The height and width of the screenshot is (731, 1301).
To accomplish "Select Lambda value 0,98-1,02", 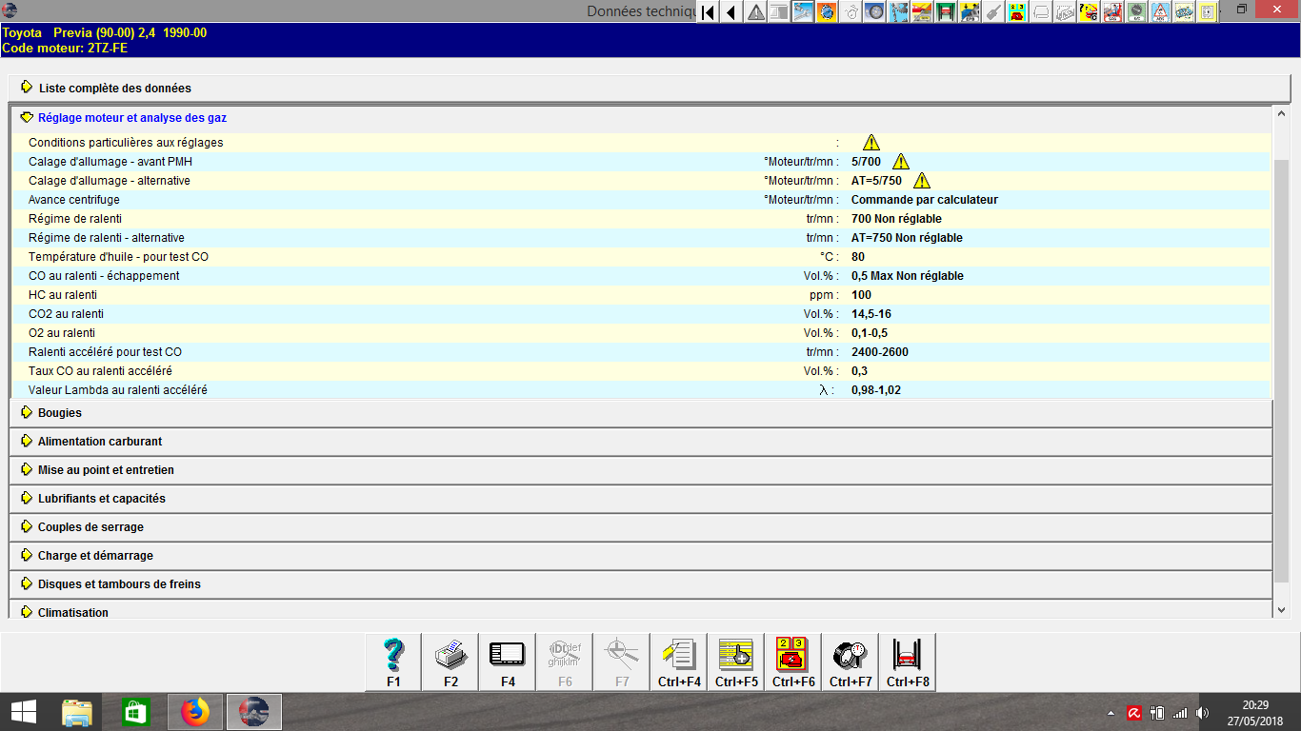I will (874, 390).
